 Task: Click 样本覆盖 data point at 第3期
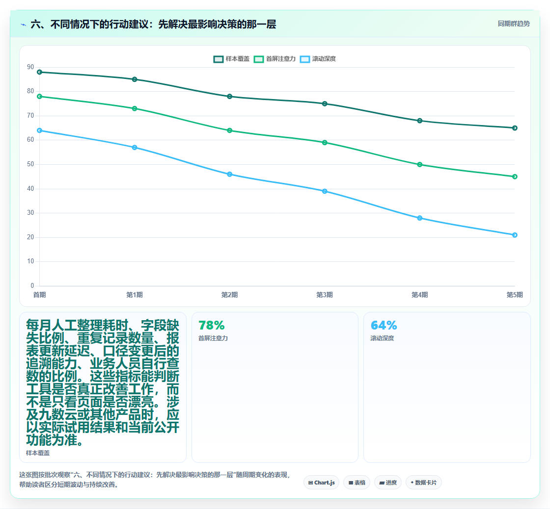tap(325, 103)
